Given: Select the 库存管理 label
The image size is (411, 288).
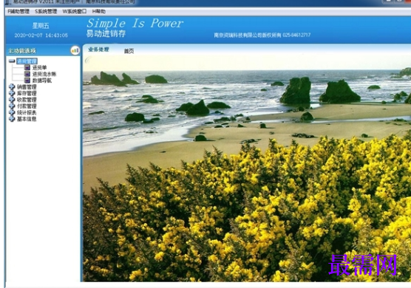Looking at the screenshot, I should pyautogui.click(x=27, y=94).
